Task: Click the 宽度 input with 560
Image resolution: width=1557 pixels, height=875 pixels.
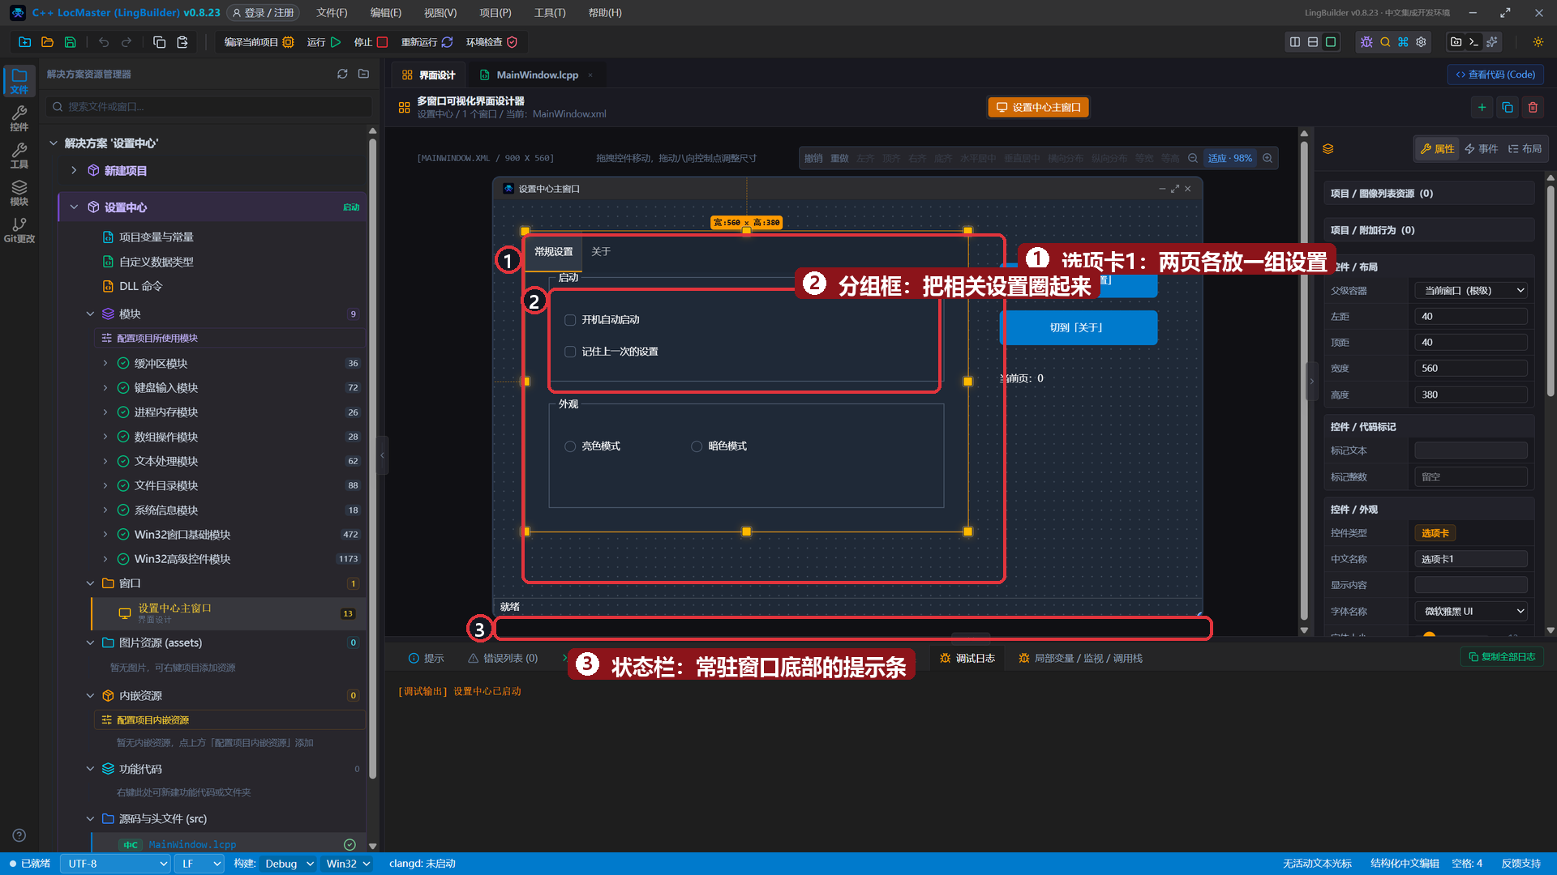Action: (1471, 369)
